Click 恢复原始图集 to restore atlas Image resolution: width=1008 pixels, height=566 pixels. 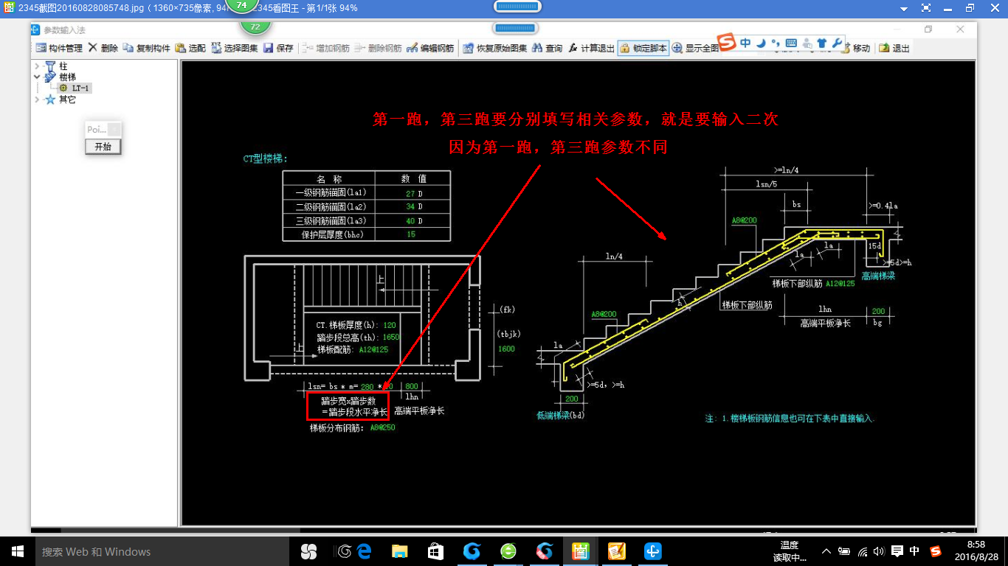495,48
